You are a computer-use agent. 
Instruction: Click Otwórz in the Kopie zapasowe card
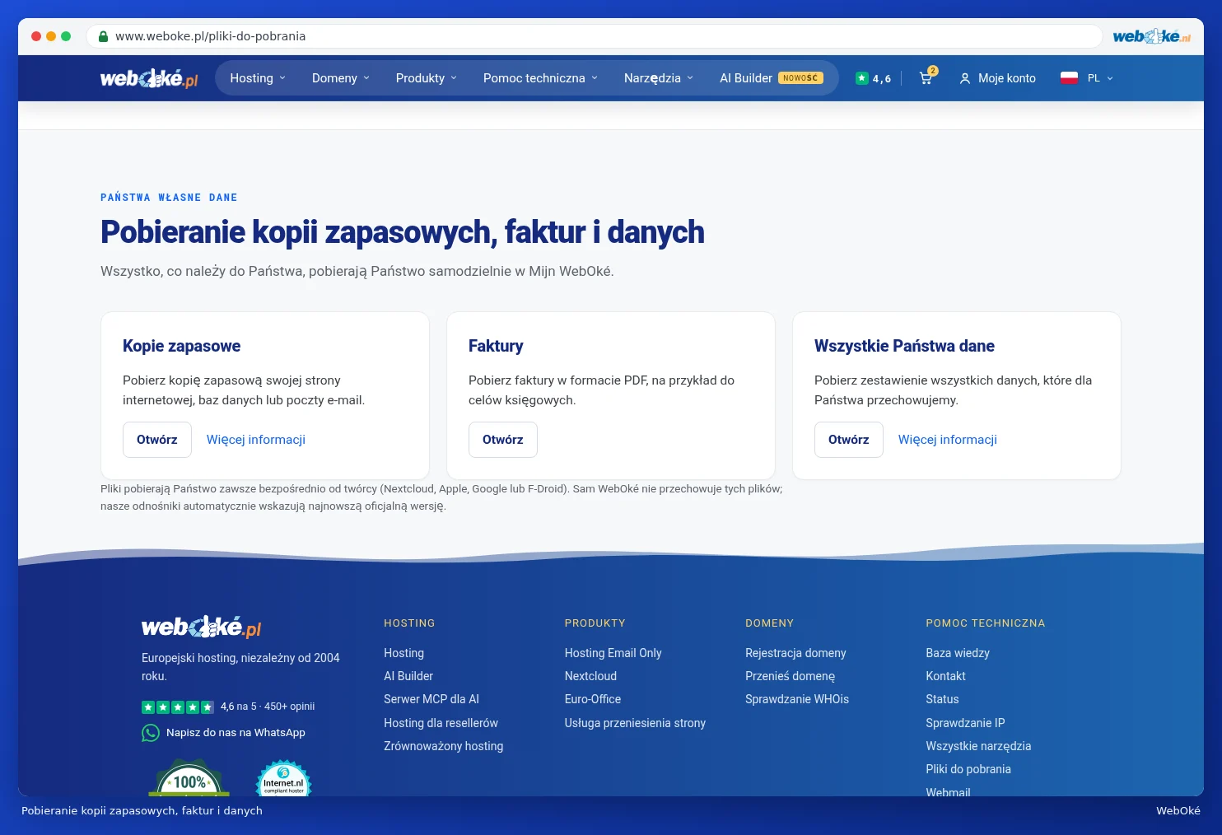click(x=157, y=440)
